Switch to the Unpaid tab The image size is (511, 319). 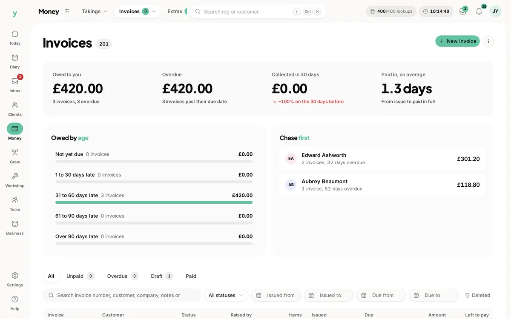pos(80,276)
